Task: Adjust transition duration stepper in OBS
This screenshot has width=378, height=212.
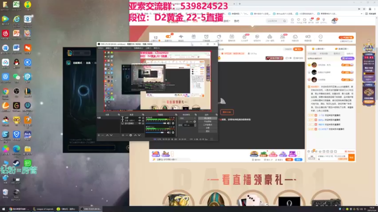Action: point(195,125)
